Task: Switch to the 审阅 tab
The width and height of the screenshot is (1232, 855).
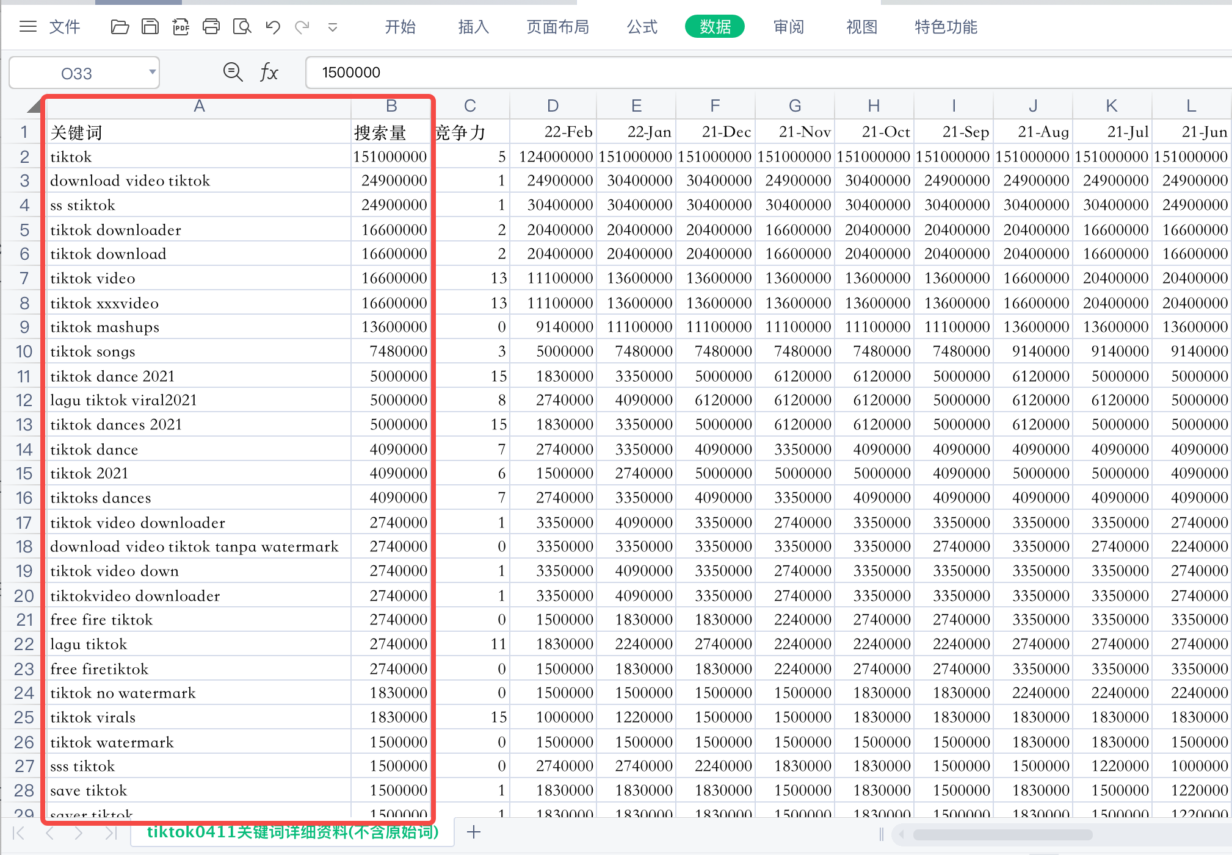Action: tap(789, 27)
